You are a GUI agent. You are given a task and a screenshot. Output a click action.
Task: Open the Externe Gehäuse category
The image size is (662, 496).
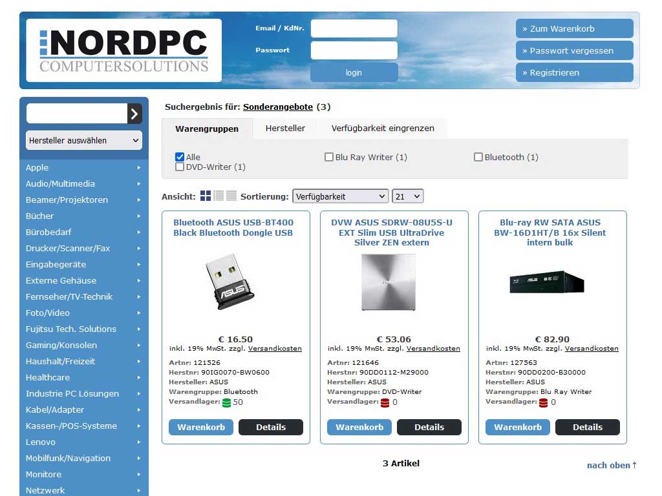(61, 280)
